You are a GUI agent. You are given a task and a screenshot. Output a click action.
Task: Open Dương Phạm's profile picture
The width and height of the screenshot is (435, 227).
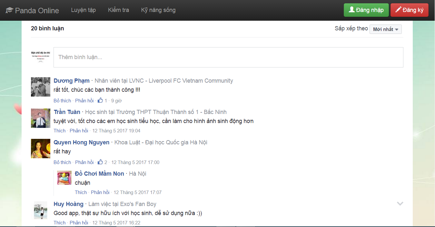41,87
